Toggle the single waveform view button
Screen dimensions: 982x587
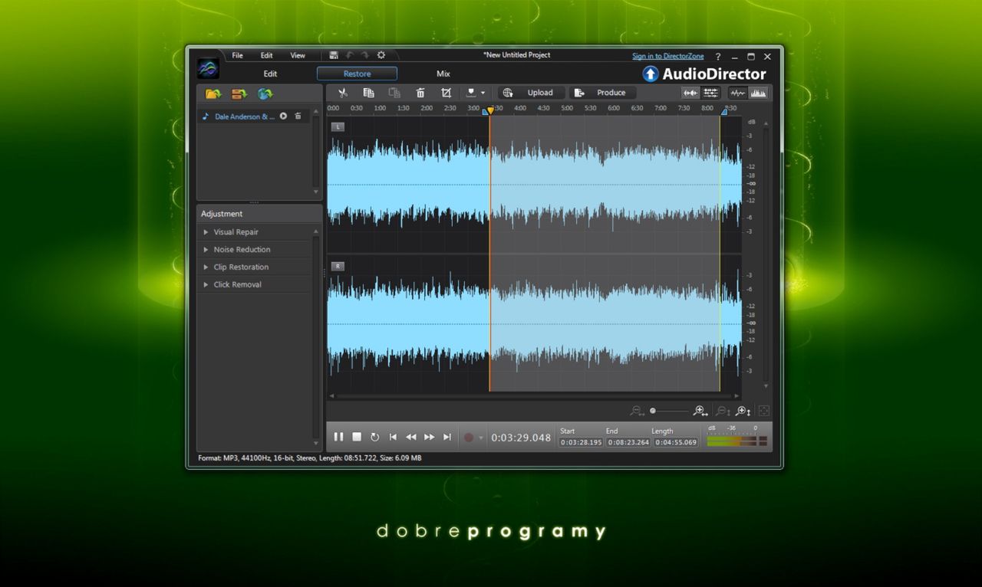[x=690, y=93]
